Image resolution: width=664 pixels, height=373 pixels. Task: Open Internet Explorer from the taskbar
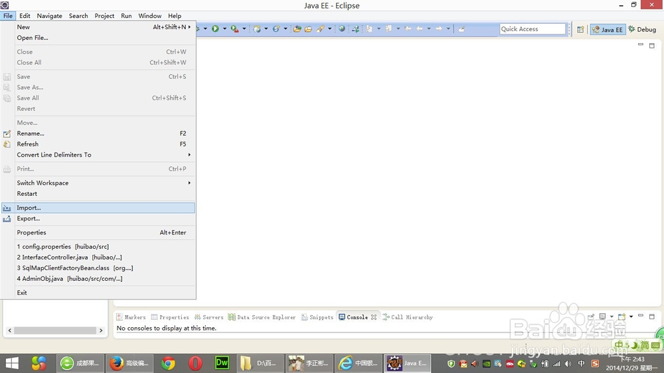coord(358,363)
